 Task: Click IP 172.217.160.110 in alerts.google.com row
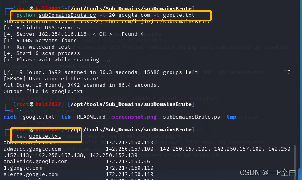[x=129, y=174]
